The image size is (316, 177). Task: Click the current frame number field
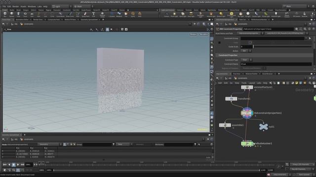pyautogui.click(x=28, y=165)
